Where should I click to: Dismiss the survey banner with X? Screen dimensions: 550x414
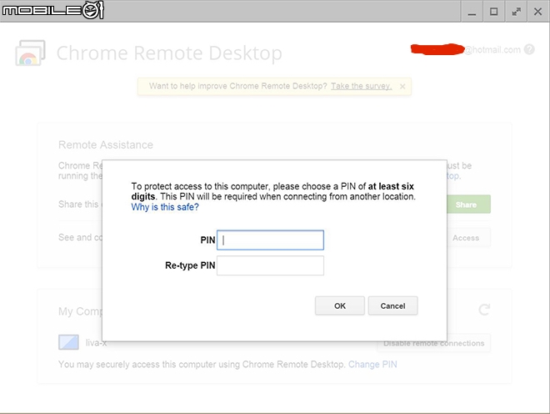tap(402, 86)
